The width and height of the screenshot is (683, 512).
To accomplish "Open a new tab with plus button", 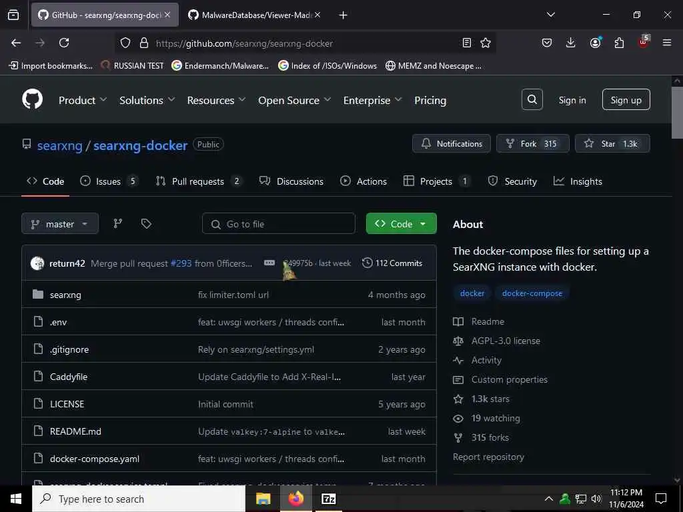I will pyautogui.click(x=343, y=15).
